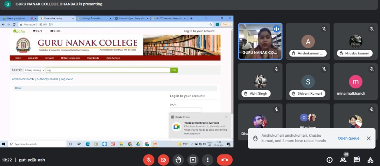Toggle the raise hand button in Meet controls
Image resolution: width=380 pixels, height=166 pixels.
178,160
